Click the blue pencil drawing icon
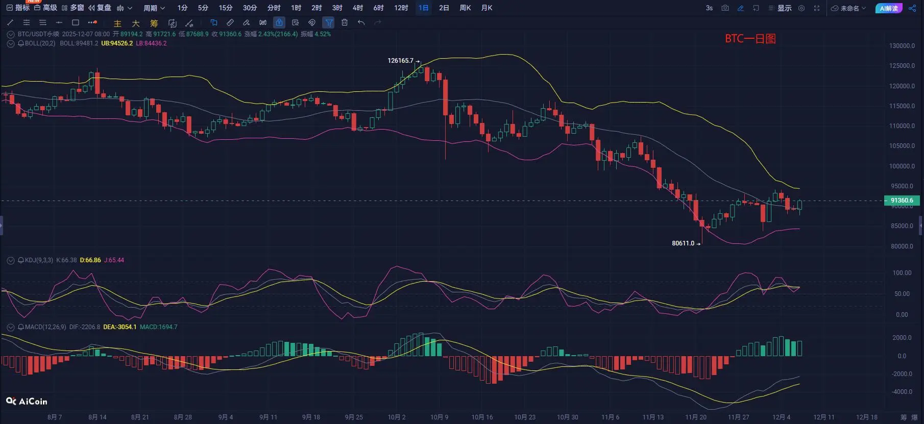This screenshot has width=924, height=424. click(x=741, y=8)
